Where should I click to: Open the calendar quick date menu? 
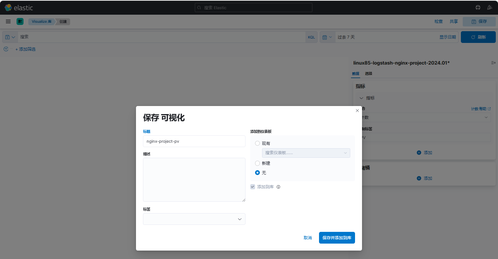click(327, 37)
